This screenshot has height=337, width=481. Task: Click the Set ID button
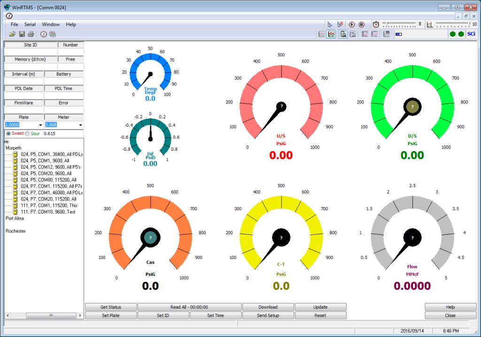(x=163, y=315)
